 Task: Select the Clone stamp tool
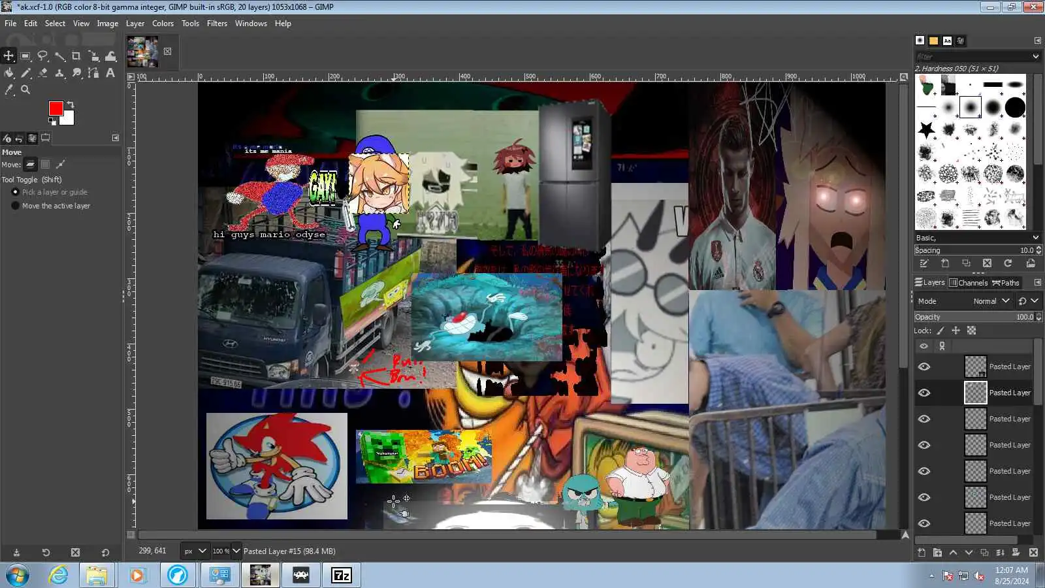click(59, 73)
